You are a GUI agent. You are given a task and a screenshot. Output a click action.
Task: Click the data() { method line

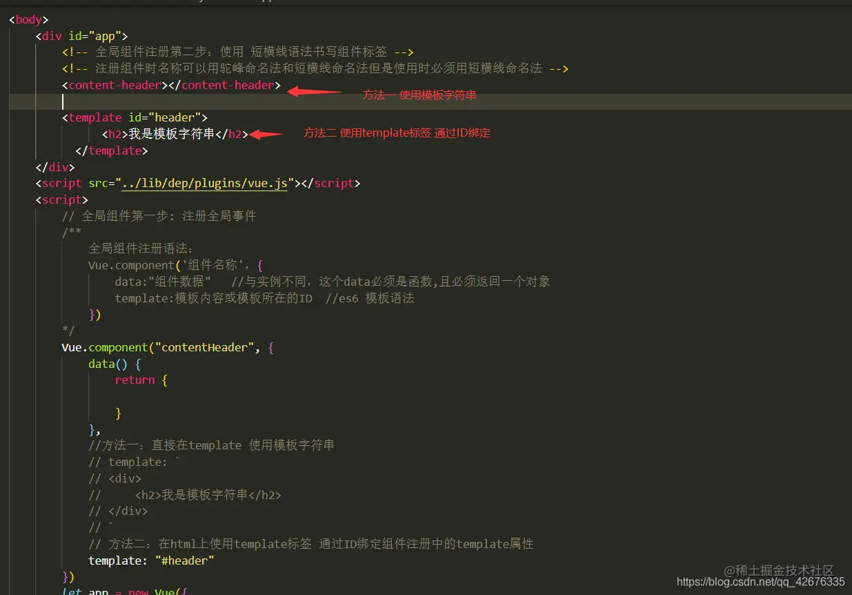pos(115,364)
